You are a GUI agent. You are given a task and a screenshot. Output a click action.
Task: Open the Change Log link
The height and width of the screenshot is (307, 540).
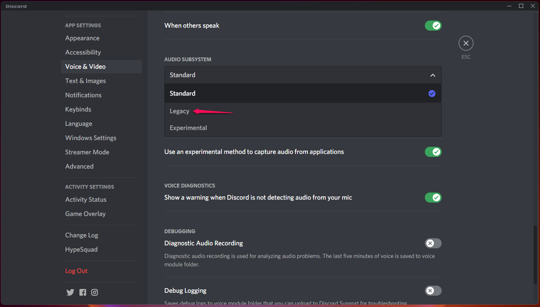(x=82, y=235)
